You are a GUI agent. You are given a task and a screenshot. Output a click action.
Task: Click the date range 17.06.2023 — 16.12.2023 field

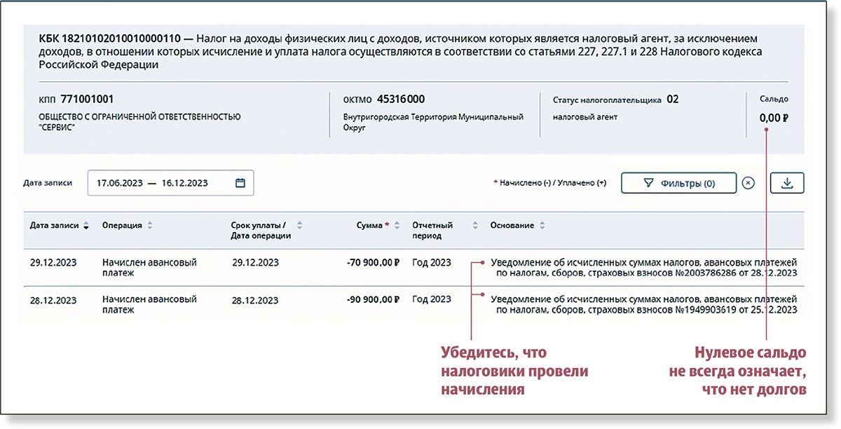(x=161, y=183)
